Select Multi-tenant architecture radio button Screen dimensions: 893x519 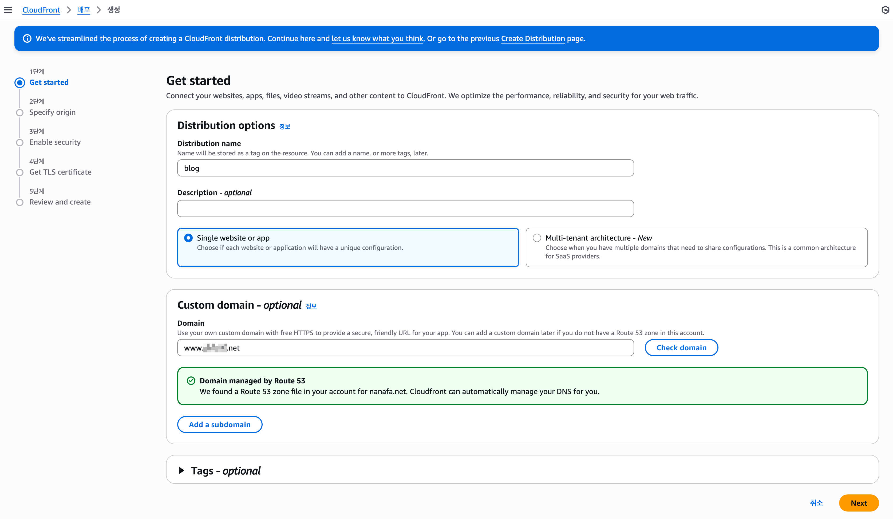coord(537,238)
